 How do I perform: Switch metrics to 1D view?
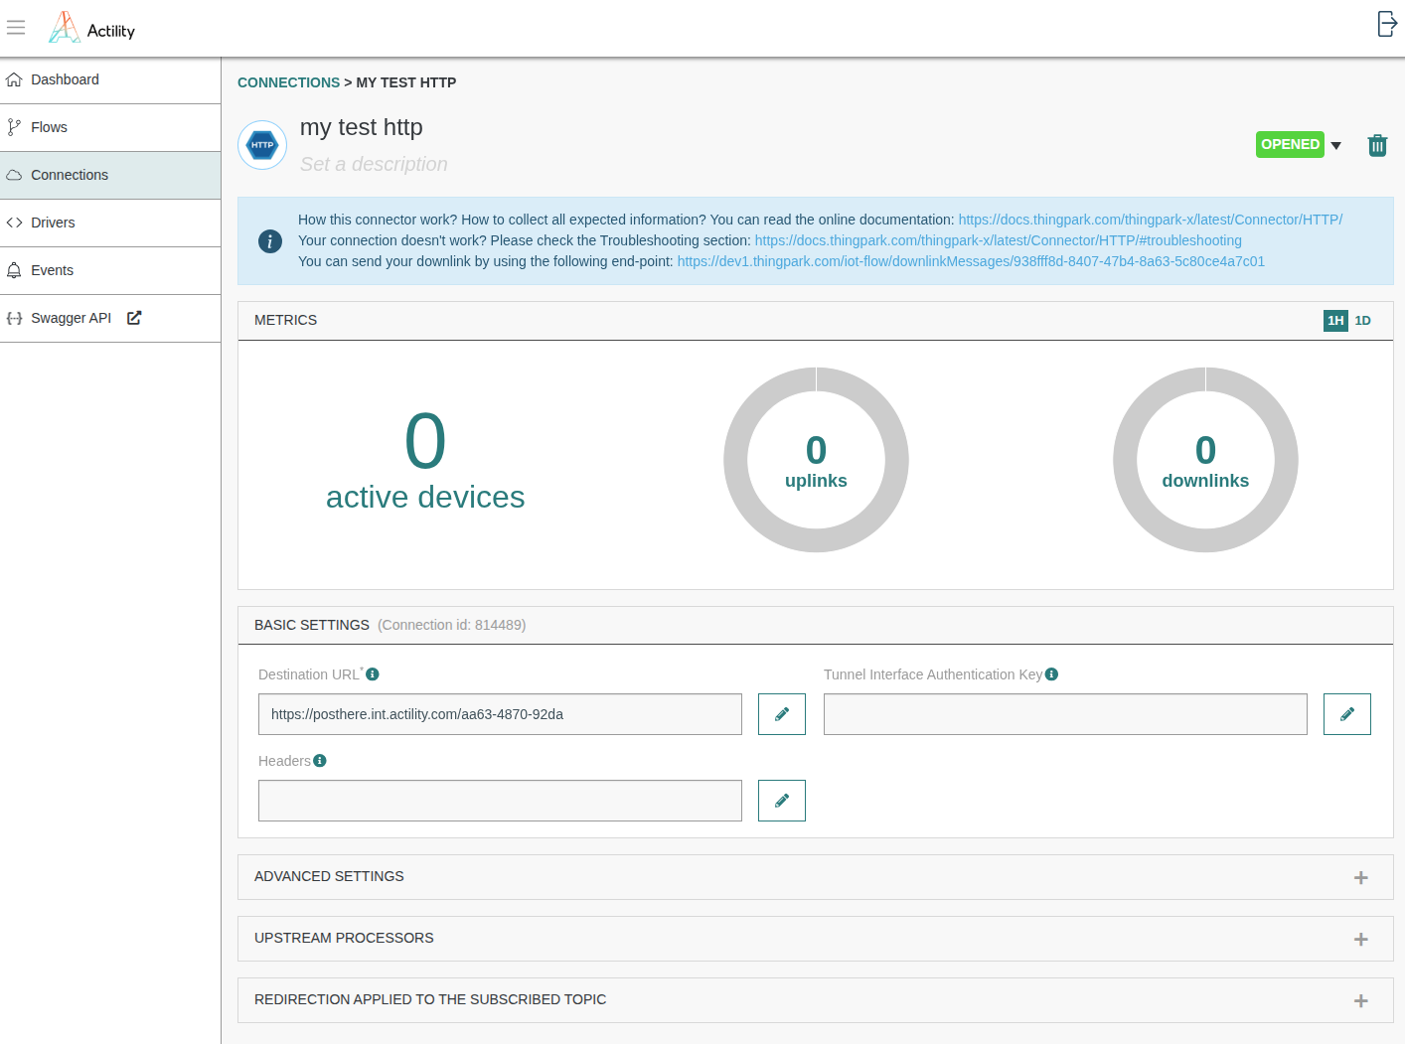(x=1362, y=321)
